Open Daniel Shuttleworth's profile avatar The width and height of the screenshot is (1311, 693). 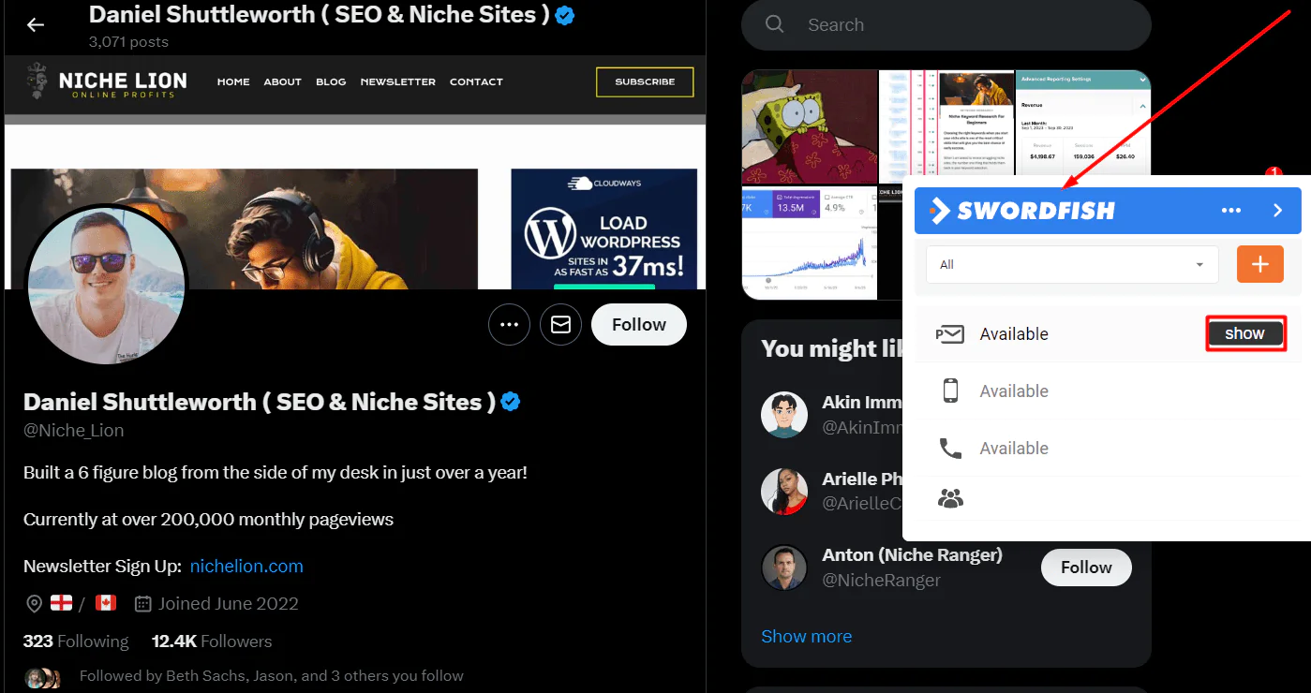pyautogui.click(x=106, y=285)
